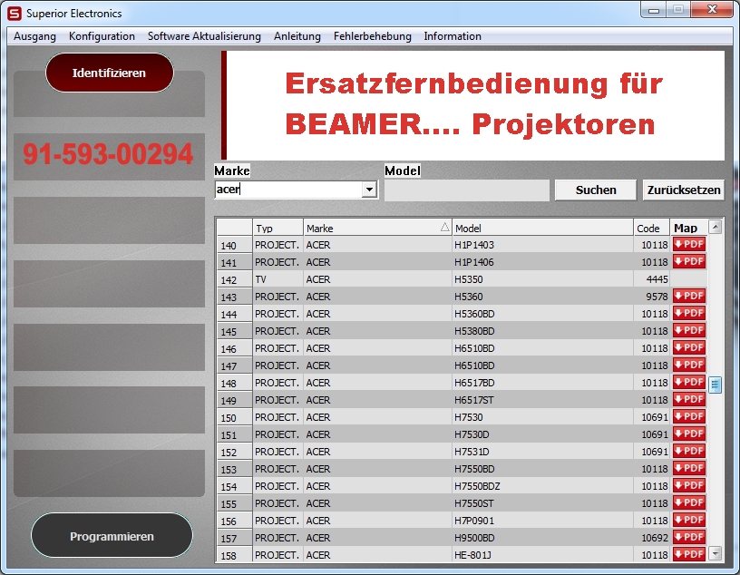
Task: Open PDF icon for model H5360
Action: coord(688,297)
